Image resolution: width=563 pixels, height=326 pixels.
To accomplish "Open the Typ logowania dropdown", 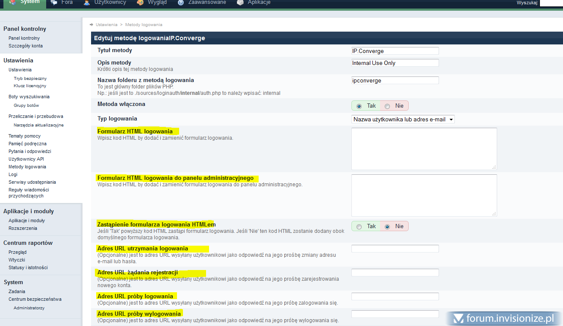I will (403, 120).
